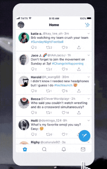Open the #SundayNightFootball hashtag
This screenshot has width=107, height=169.
click(x=47, y=42)
